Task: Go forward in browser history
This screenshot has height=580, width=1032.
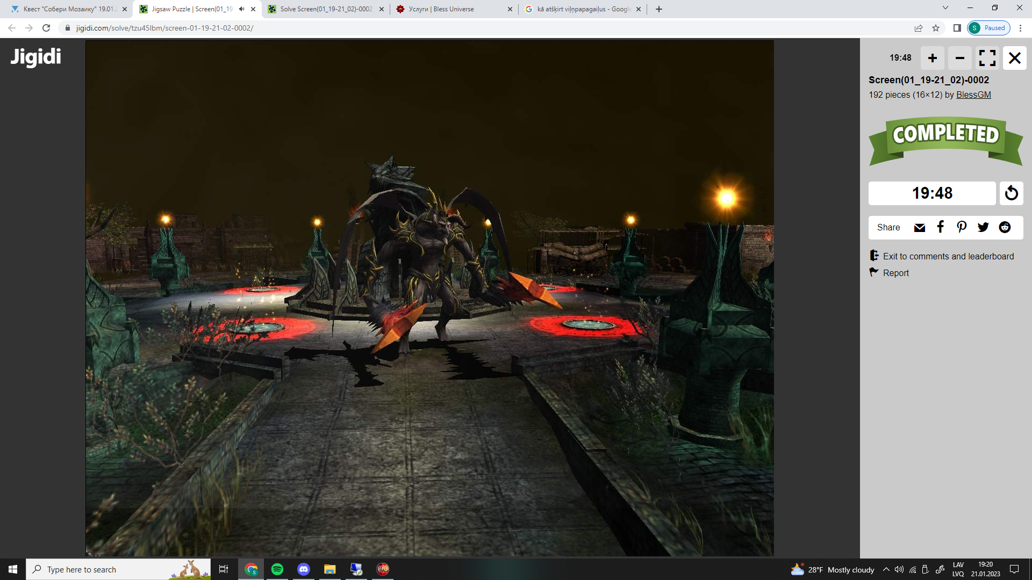Action: (29, 28)
